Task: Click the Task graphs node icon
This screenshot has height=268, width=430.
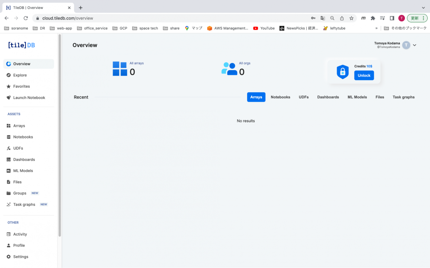Action: coord(9,204)
